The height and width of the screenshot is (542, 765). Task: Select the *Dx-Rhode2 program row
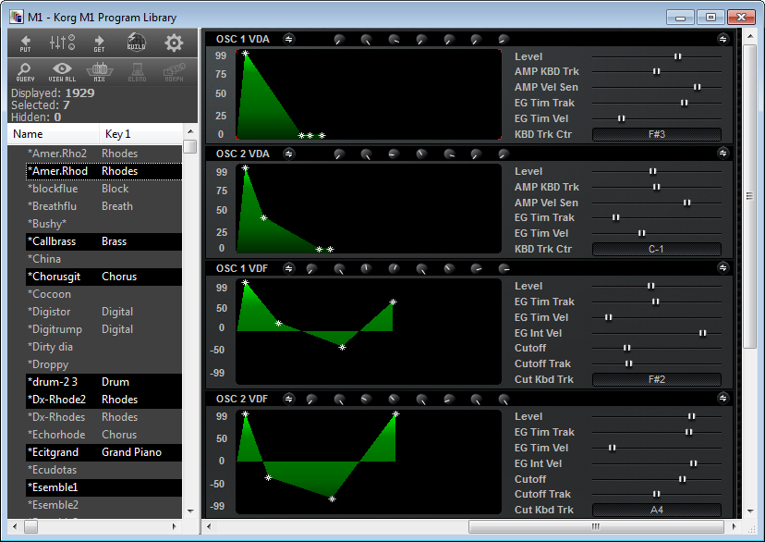click(103, 400)
